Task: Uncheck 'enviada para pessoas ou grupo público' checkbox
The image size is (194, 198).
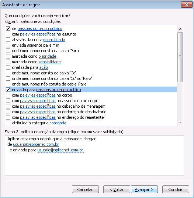Action: click(x=8, y=90)
